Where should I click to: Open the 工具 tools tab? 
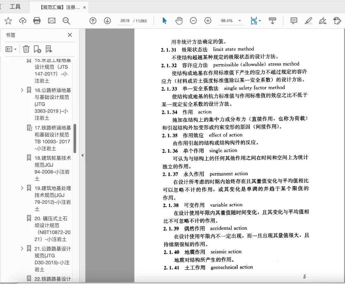point(15,7)
